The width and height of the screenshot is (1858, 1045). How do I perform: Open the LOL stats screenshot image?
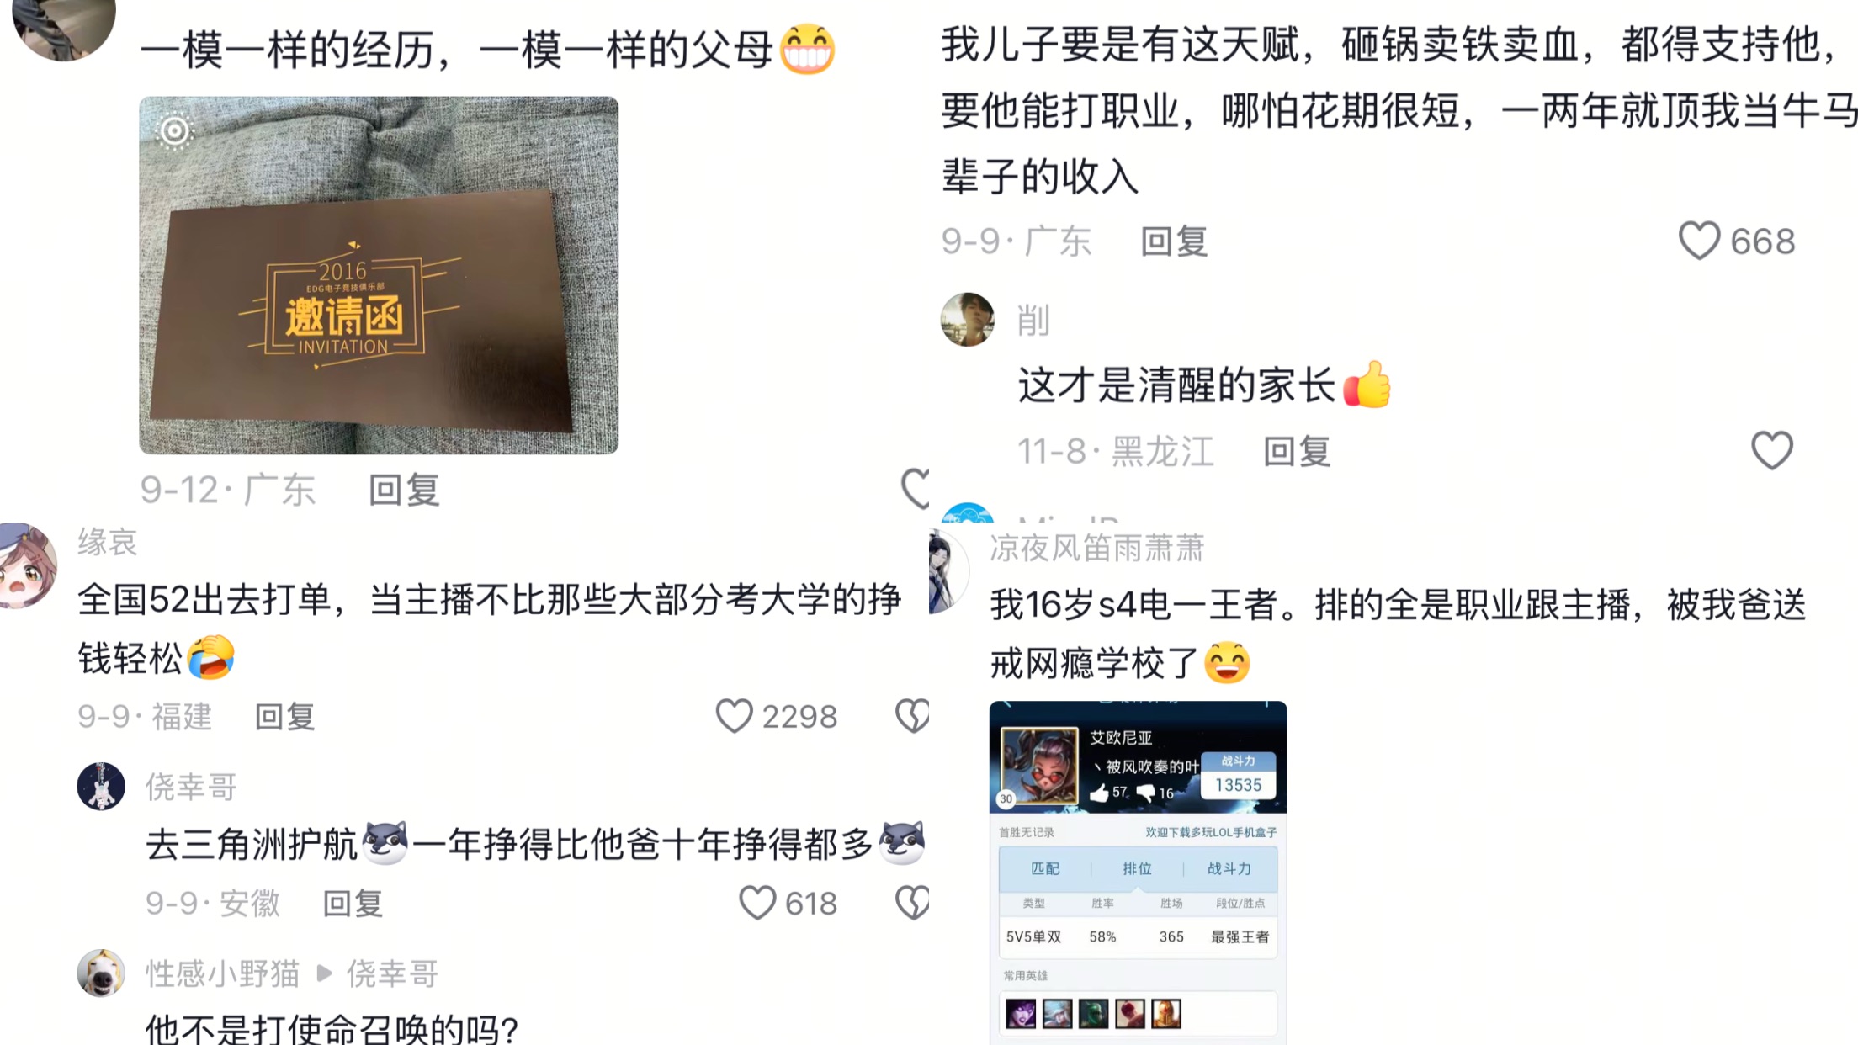pyautogui.click(x=1138, y=873)
